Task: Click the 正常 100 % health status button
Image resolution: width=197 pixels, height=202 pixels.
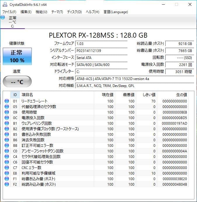Action: pos(17,56)
